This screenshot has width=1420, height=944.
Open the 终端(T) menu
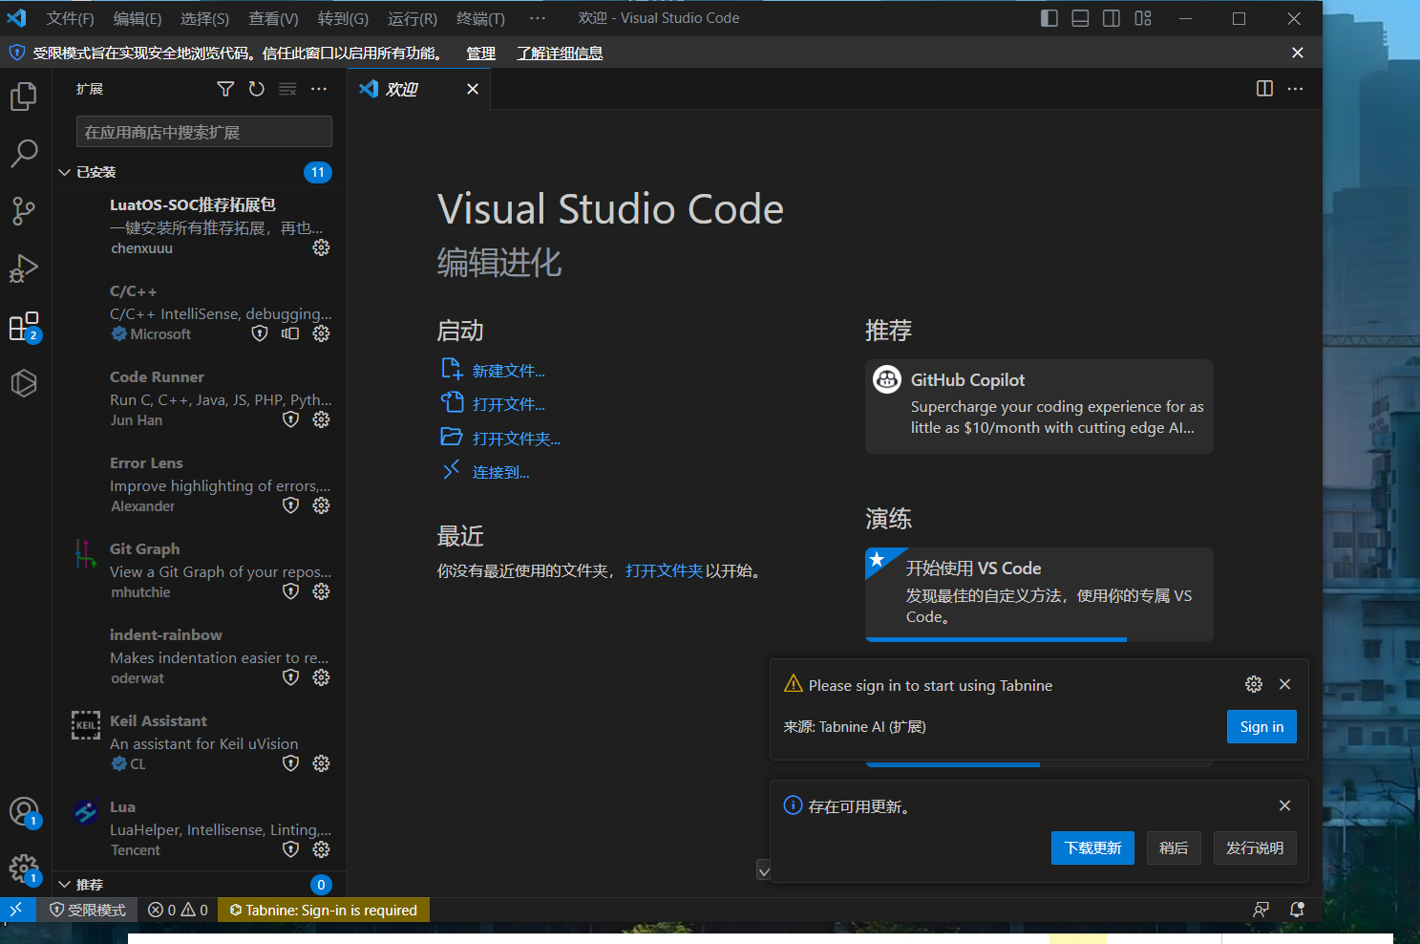pos(480,18)
